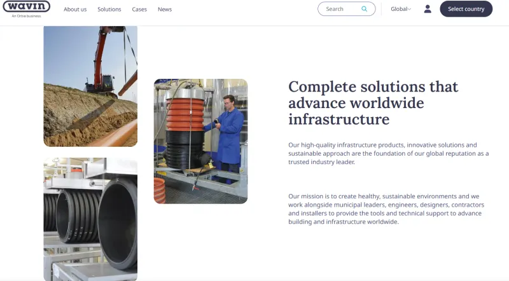Click the Select country button
Viewport: 509px width, 281px height.
466,9
